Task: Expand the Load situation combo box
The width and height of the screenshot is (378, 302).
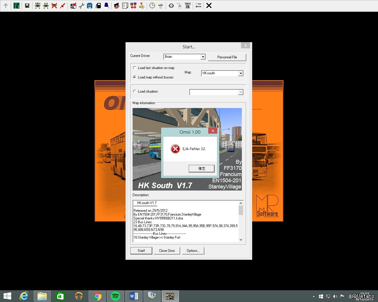Action: [x=241, y=93]
